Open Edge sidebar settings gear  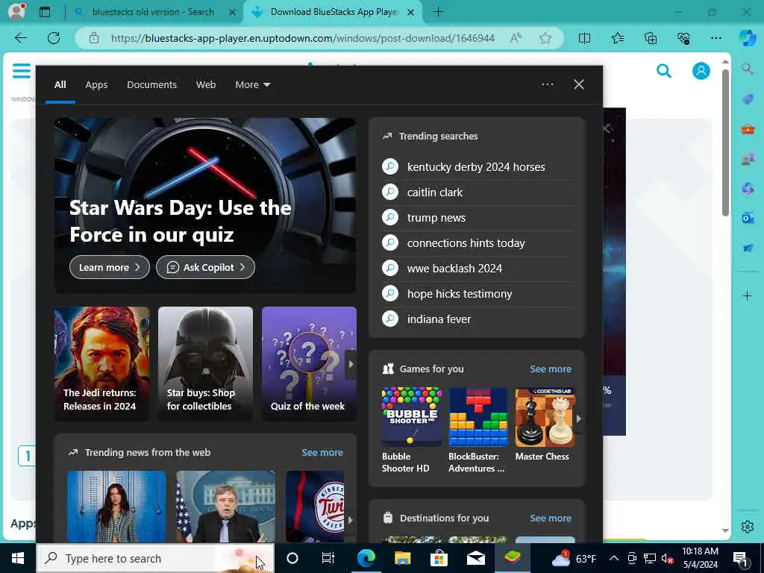(748, 527)
